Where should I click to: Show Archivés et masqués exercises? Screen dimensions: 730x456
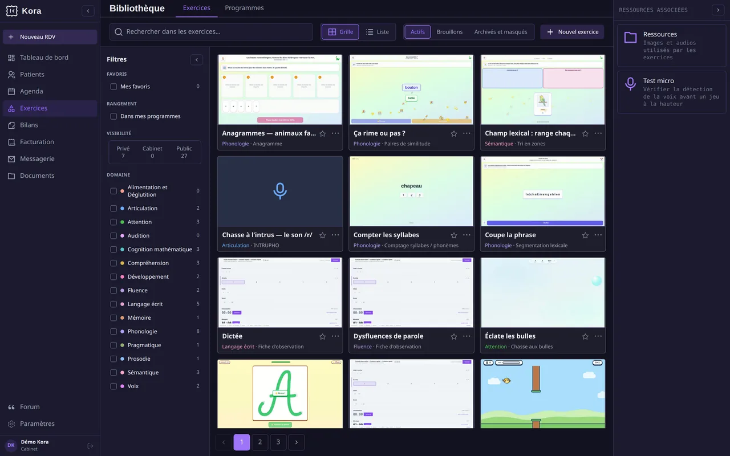pyautogui.click(x=501, y=32)
